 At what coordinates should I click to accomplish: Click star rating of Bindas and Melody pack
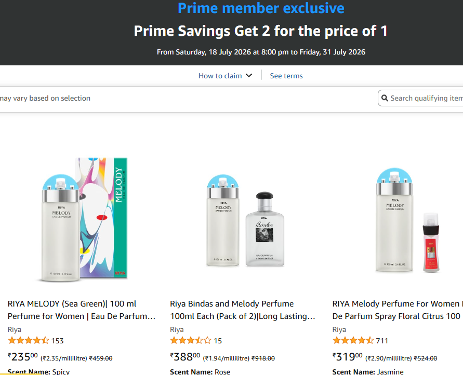(191, 340)
